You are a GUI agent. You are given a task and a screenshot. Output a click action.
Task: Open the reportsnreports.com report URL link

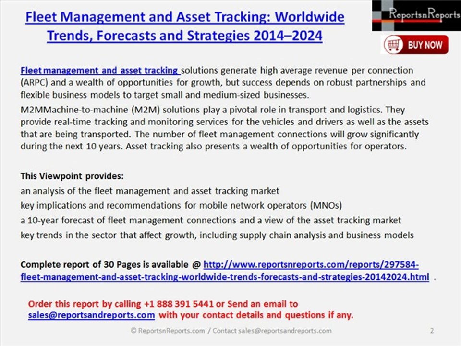225,271
